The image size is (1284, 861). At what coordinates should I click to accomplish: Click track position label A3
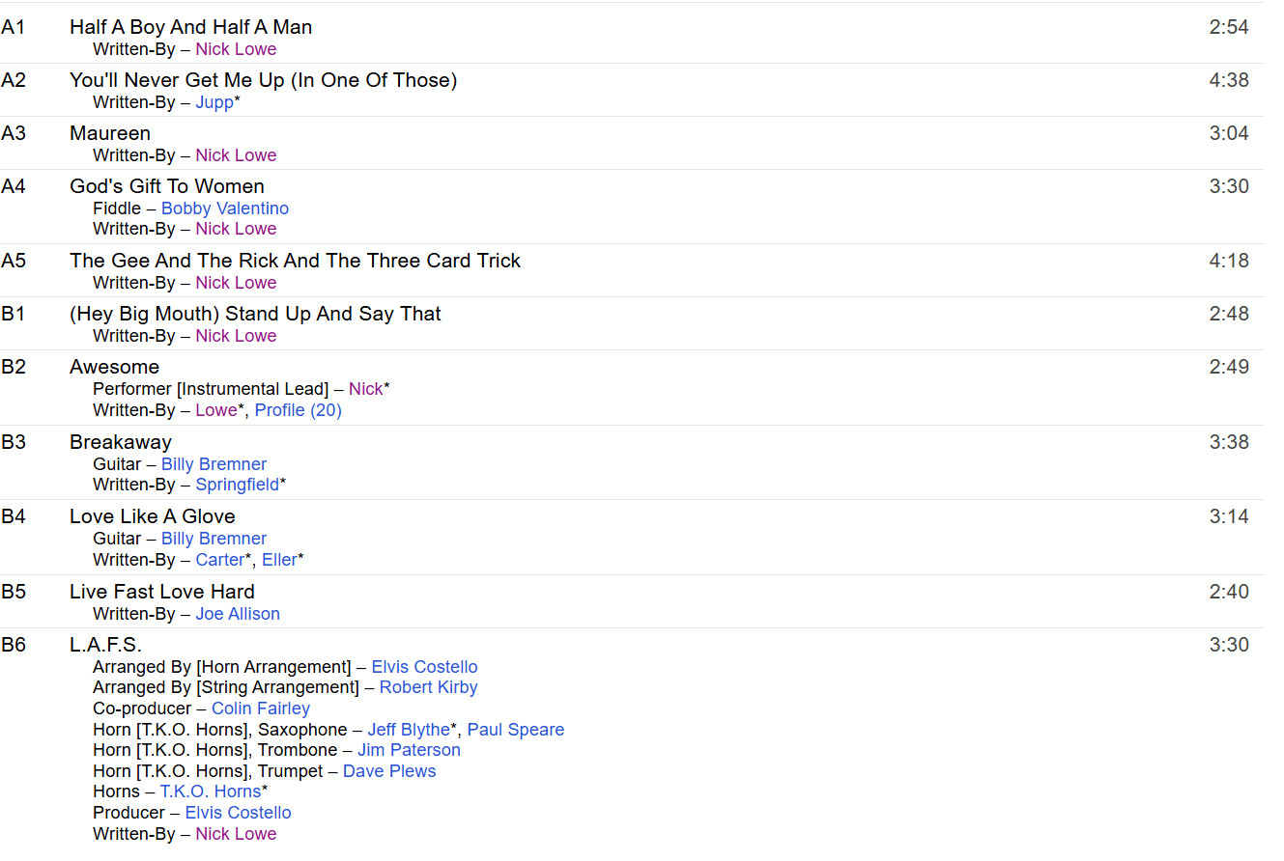(x=14, y=133)
